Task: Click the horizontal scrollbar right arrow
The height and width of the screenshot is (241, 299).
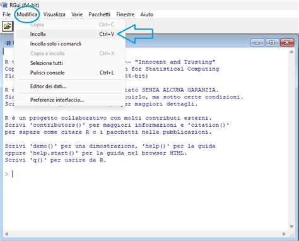Action: pyautogui.click(x=284, y=234)
